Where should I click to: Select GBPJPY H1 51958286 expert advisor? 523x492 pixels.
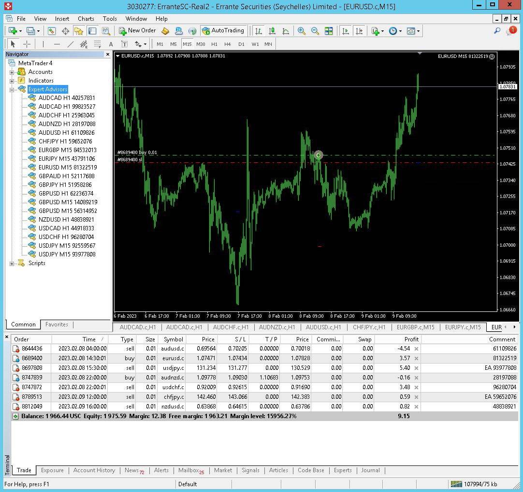[x=65, y=184]
